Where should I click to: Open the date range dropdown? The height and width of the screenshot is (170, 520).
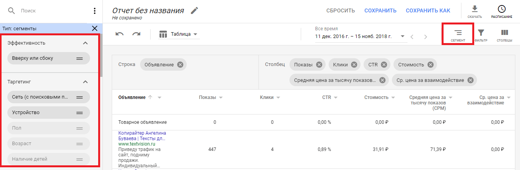[x=403, y=36]
